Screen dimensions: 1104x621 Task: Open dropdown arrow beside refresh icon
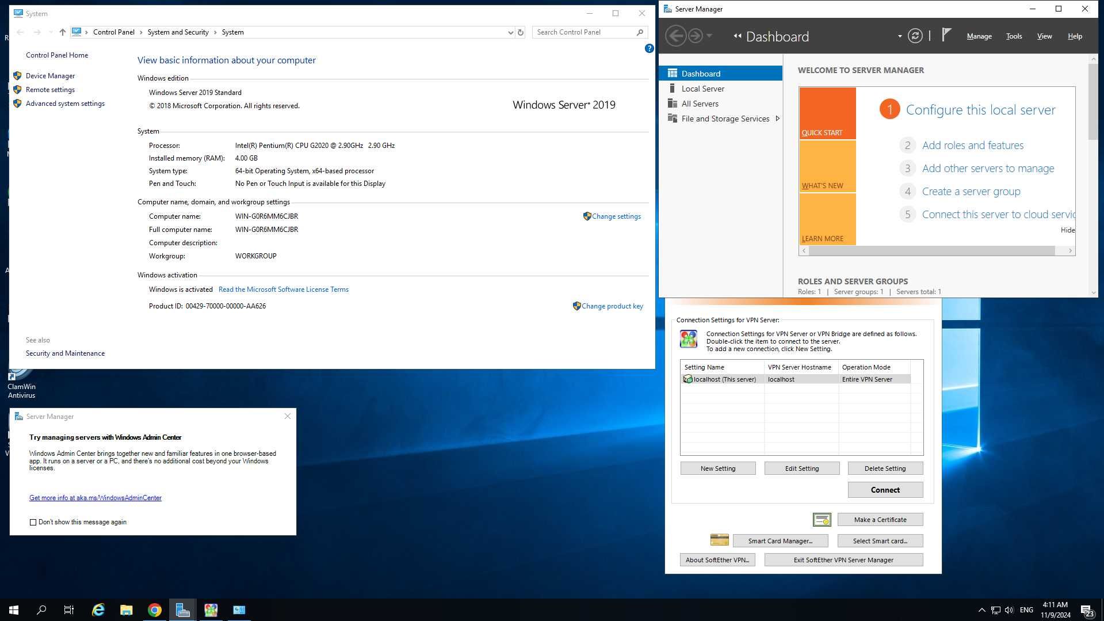coord(900,36)
